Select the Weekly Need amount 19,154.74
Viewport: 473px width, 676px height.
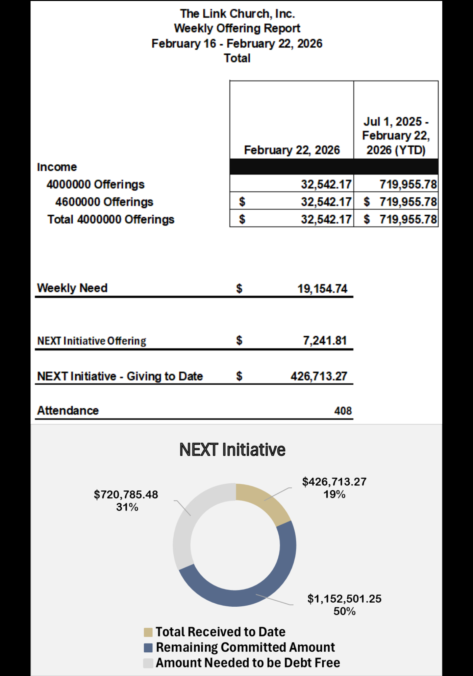coord(322,289)
